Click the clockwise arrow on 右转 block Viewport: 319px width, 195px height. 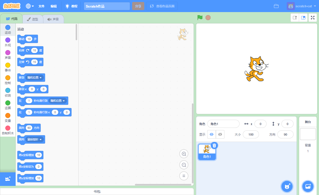[28, 50]
